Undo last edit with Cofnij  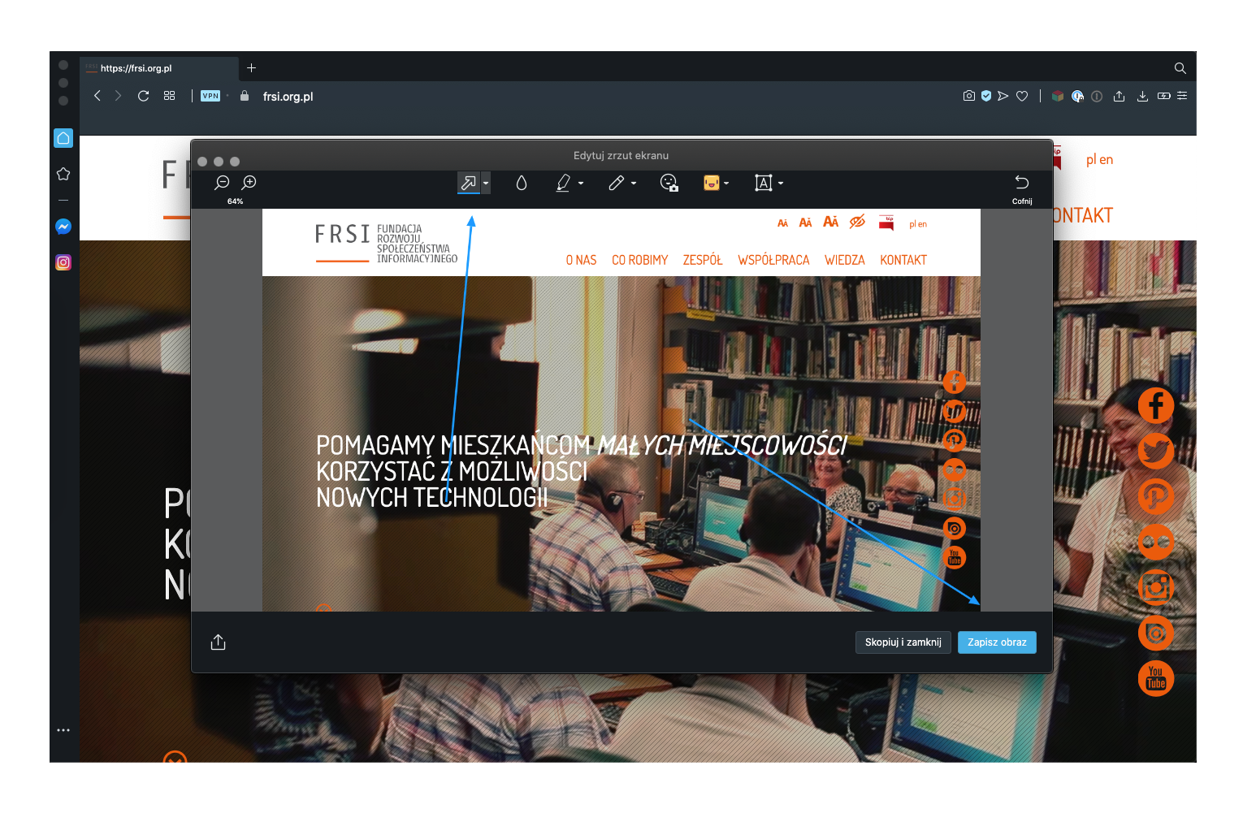tap(1022, 187)
